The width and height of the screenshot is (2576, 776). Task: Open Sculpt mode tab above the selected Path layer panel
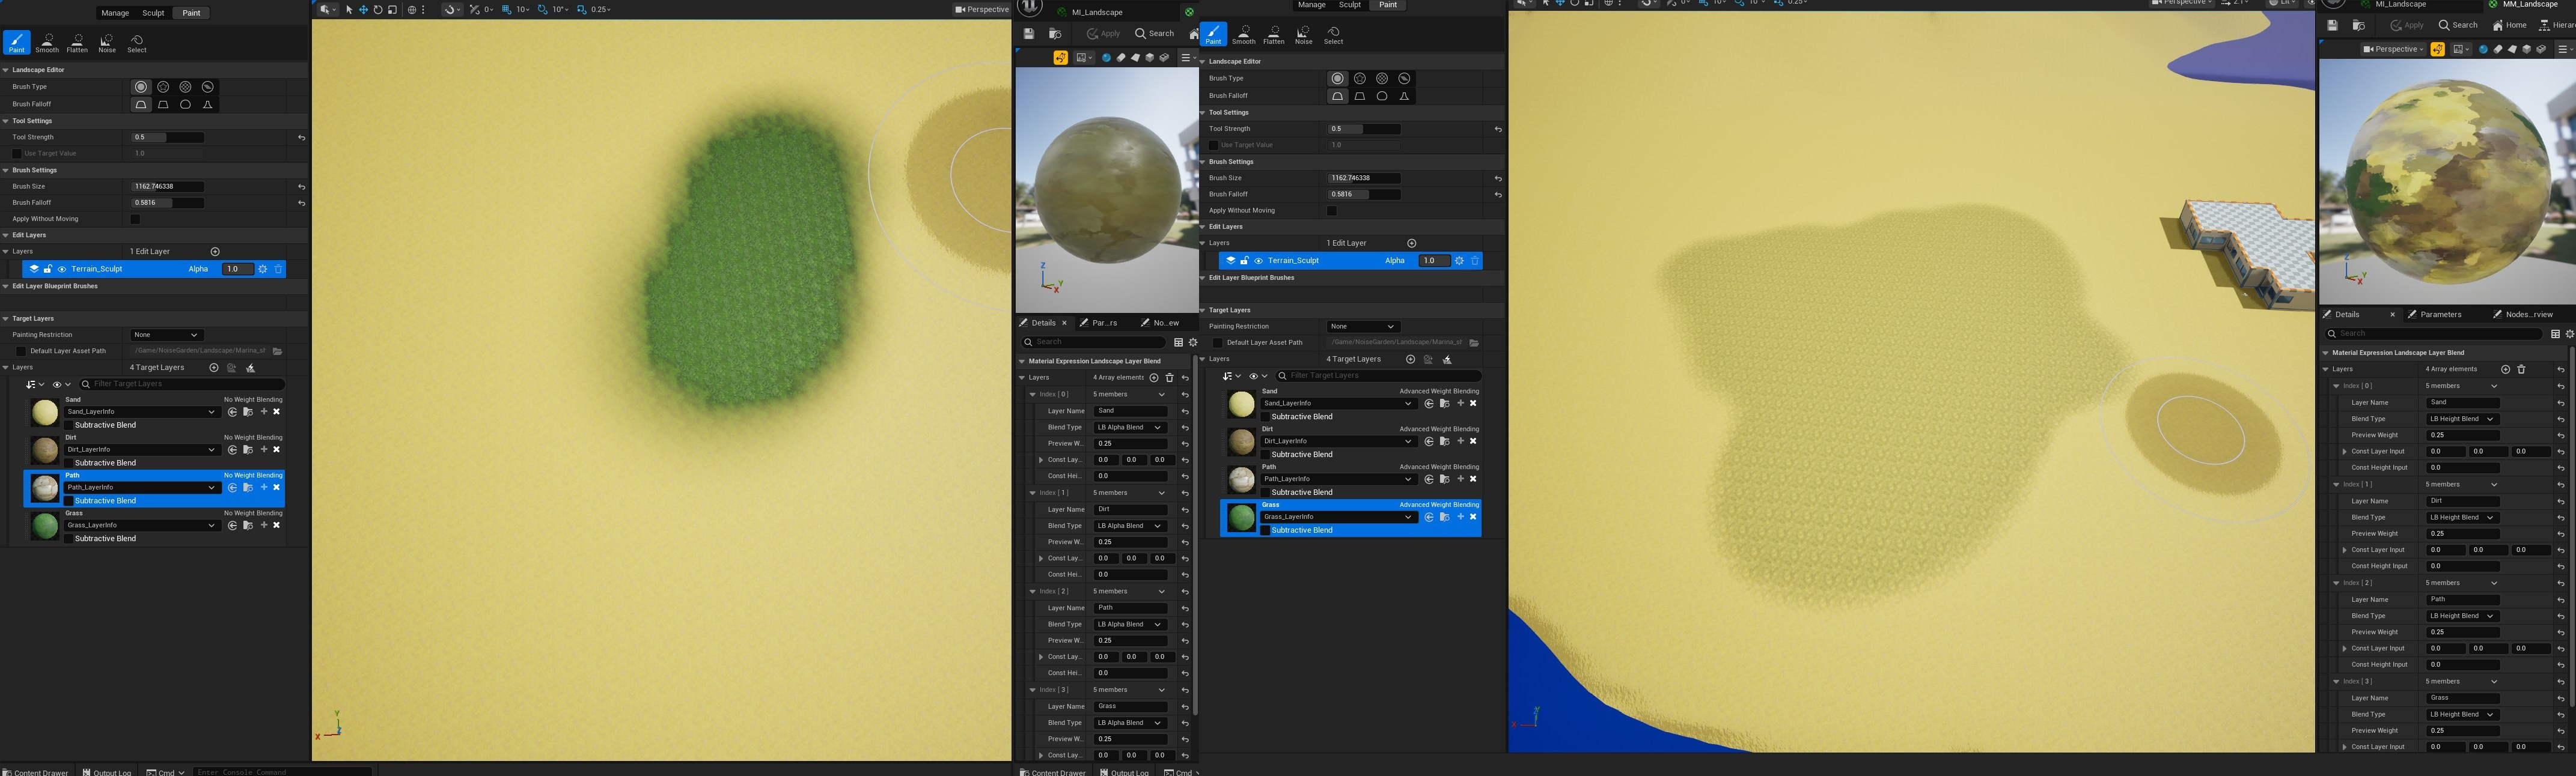coord(153,13)
